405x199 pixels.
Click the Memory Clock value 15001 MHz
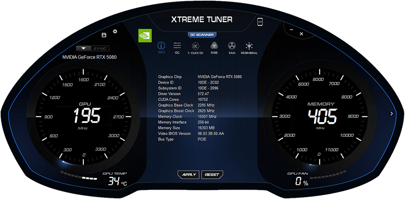pos(207,117)
